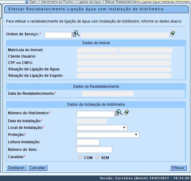Select COM for Cavalete

pos(80,157)
